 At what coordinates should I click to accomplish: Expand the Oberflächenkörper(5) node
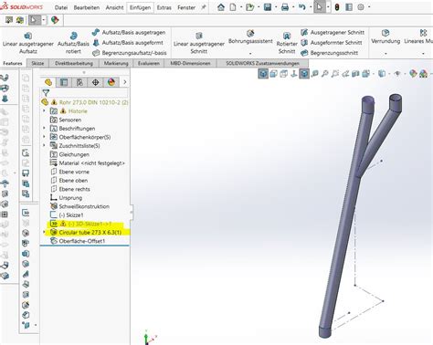click(x=44, y=137)
